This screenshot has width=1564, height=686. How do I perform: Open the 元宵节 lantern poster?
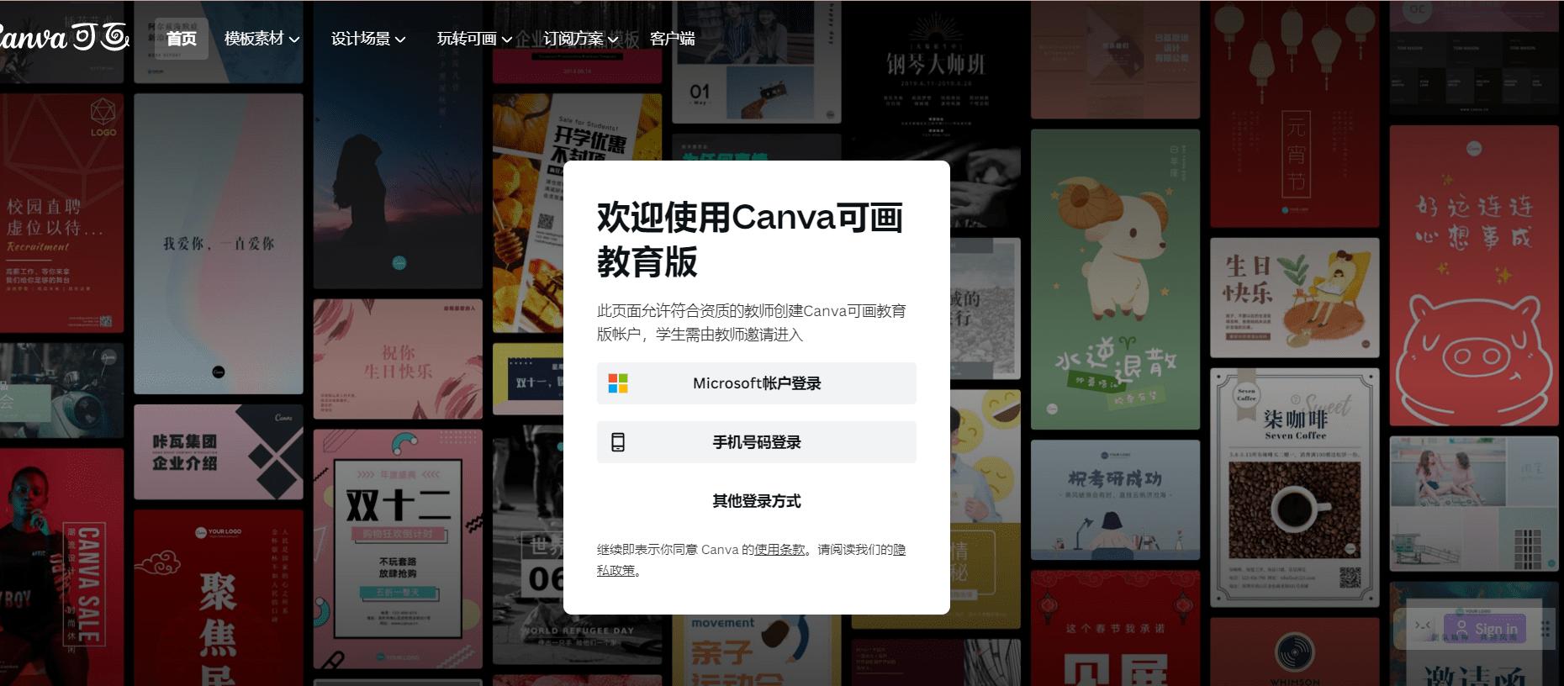(x=1295, y=113)
